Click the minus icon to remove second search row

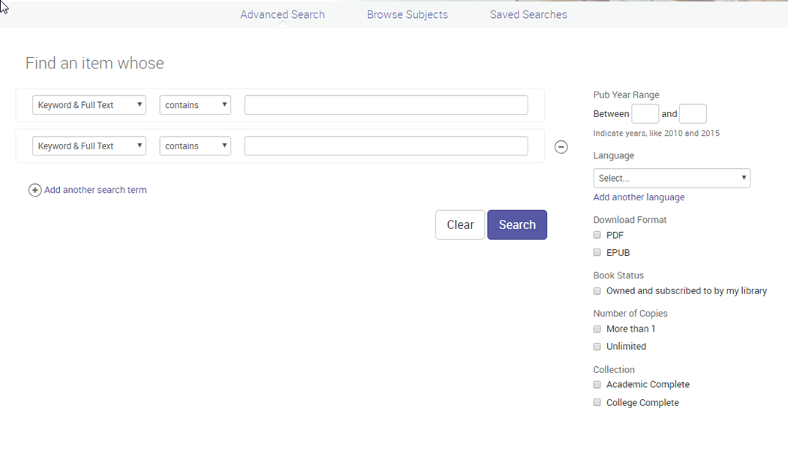pos(561,146)
